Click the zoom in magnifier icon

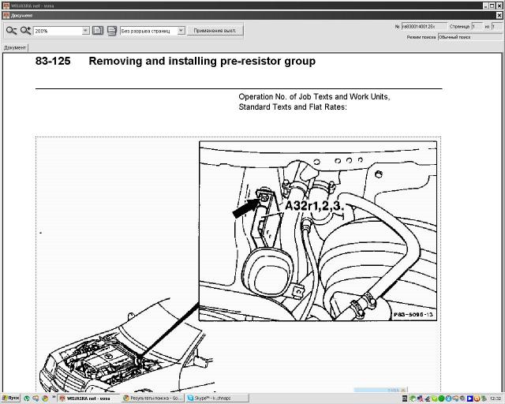(x=25, y=31)
